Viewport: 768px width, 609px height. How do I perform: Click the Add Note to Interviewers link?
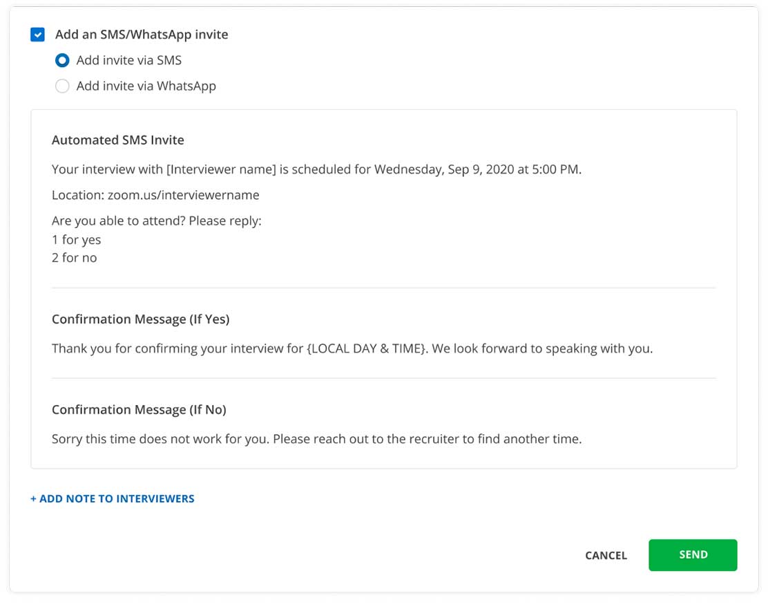point(113,498)
